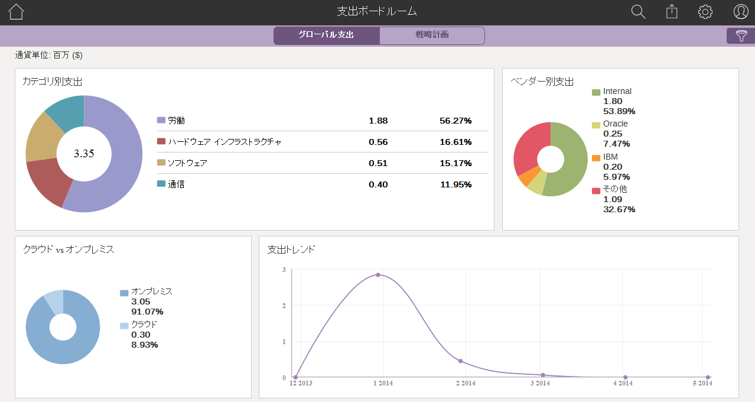
Task: Click the オンプレミス legend entry
Action: (151, 291)
